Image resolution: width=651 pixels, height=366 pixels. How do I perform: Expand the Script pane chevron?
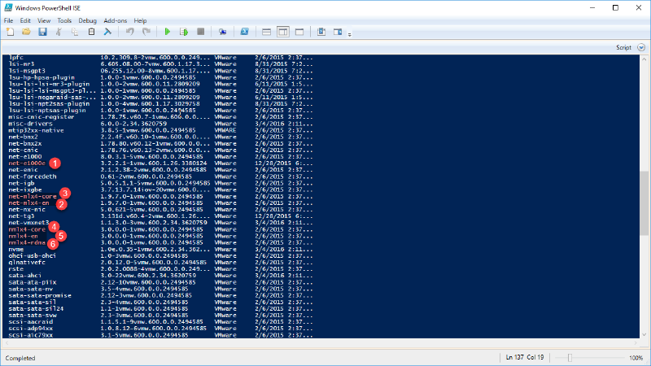pos(641,47)
